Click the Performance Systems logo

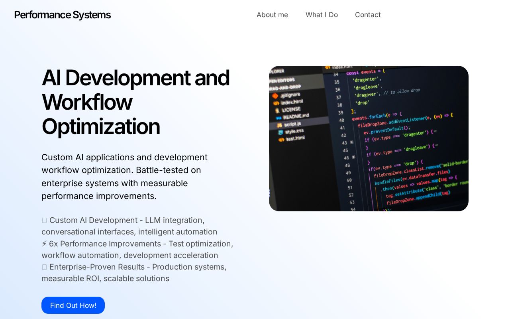click(x=62, y=15)
